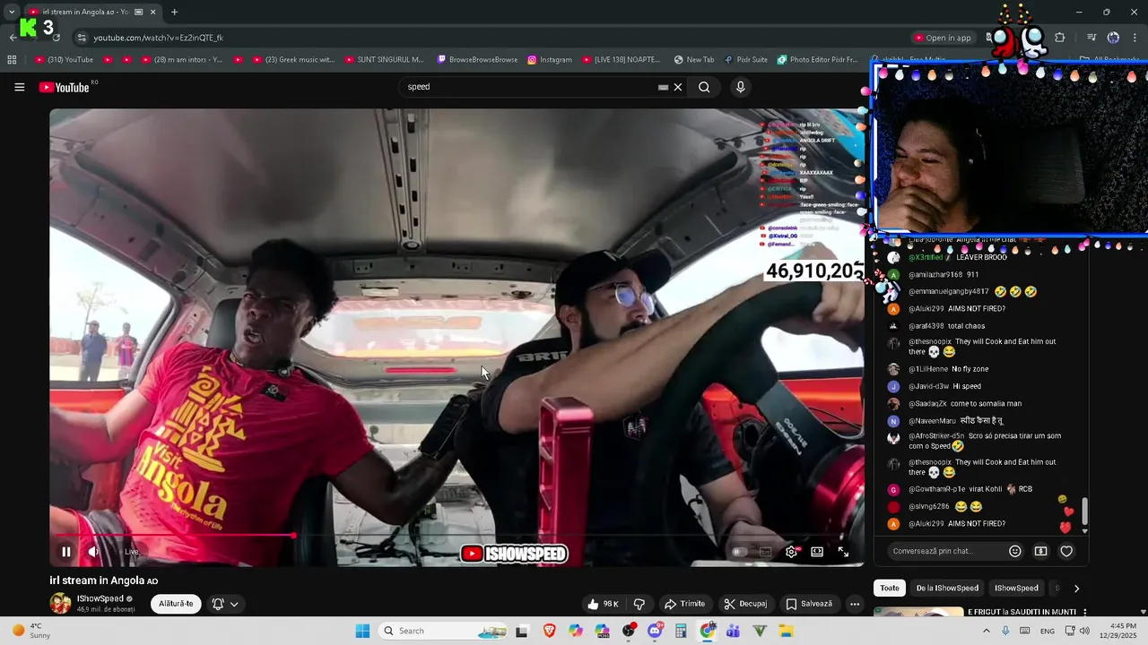This screenshot has width=1148, height=645.
Task: Select the IShowSpeed filter chip
Action: 1016,589
